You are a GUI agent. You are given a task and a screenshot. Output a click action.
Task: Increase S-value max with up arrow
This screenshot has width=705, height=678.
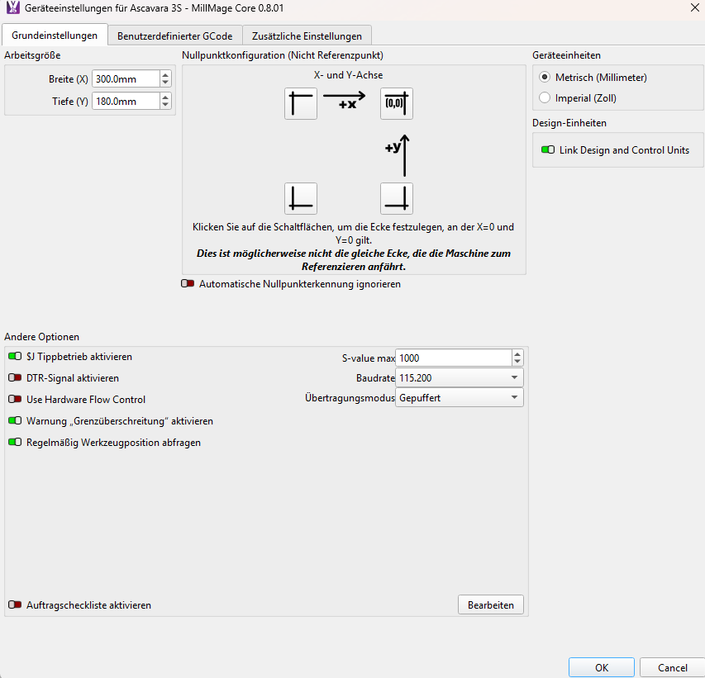tap(517, 354)
